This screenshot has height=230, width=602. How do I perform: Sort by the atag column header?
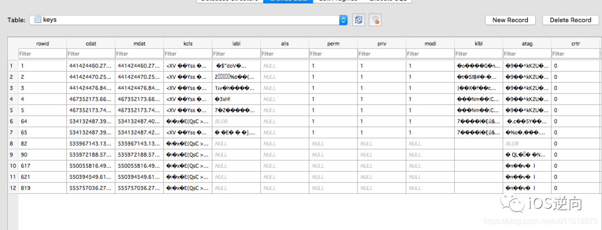tap(527, 44)
